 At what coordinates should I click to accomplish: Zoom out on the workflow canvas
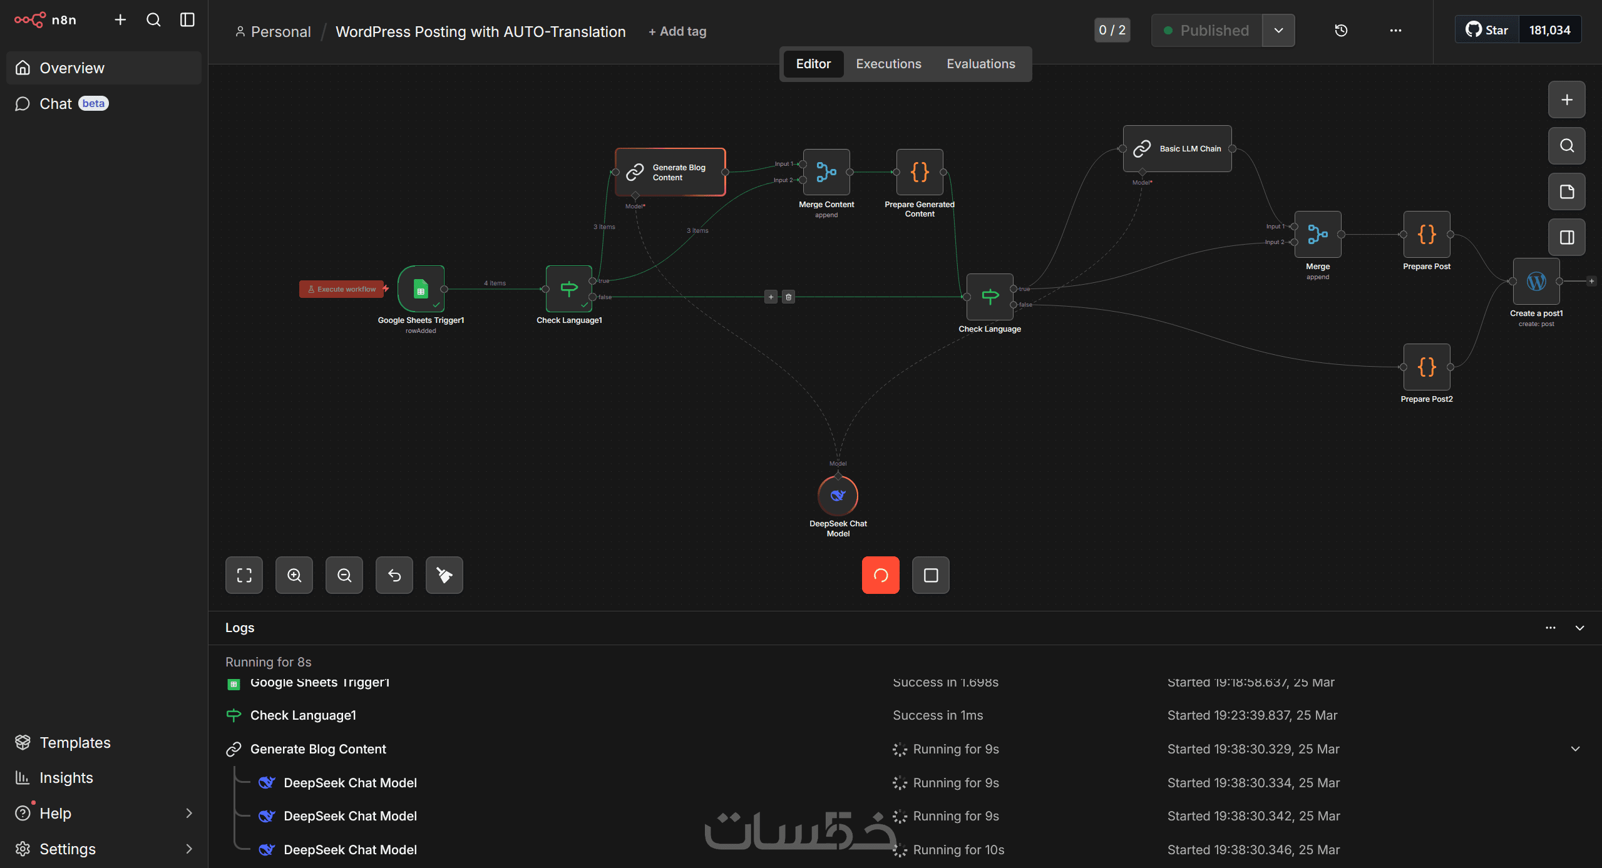coord(344,575)
